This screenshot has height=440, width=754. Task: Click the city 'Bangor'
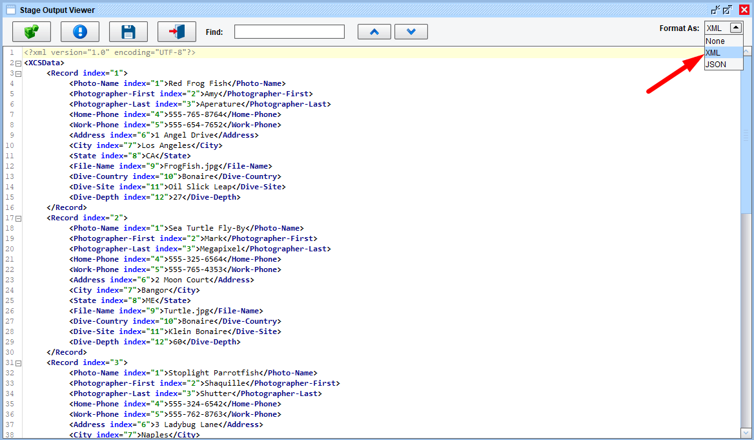pos(155,290)
